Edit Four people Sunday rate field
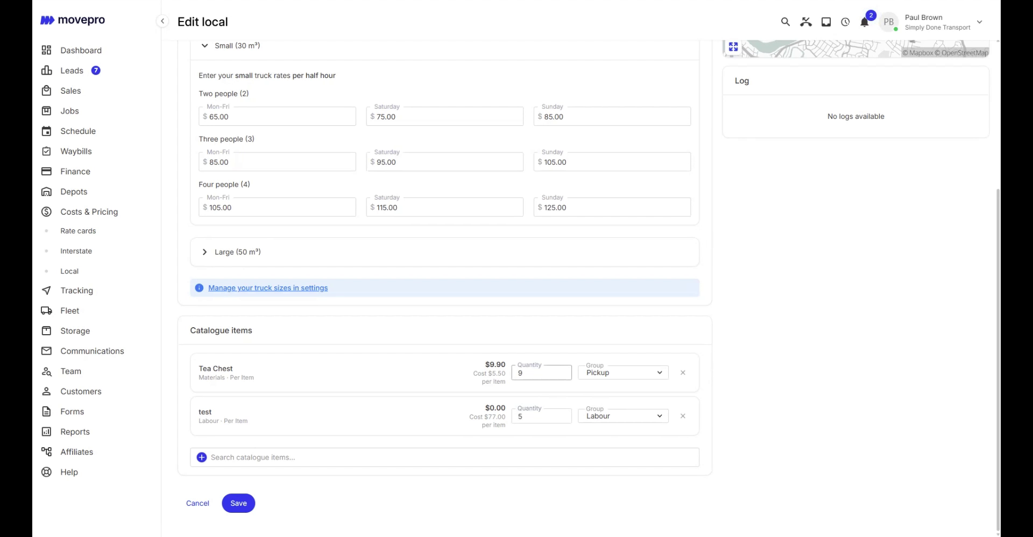The image size is (1033, 537). pos(612,207)
